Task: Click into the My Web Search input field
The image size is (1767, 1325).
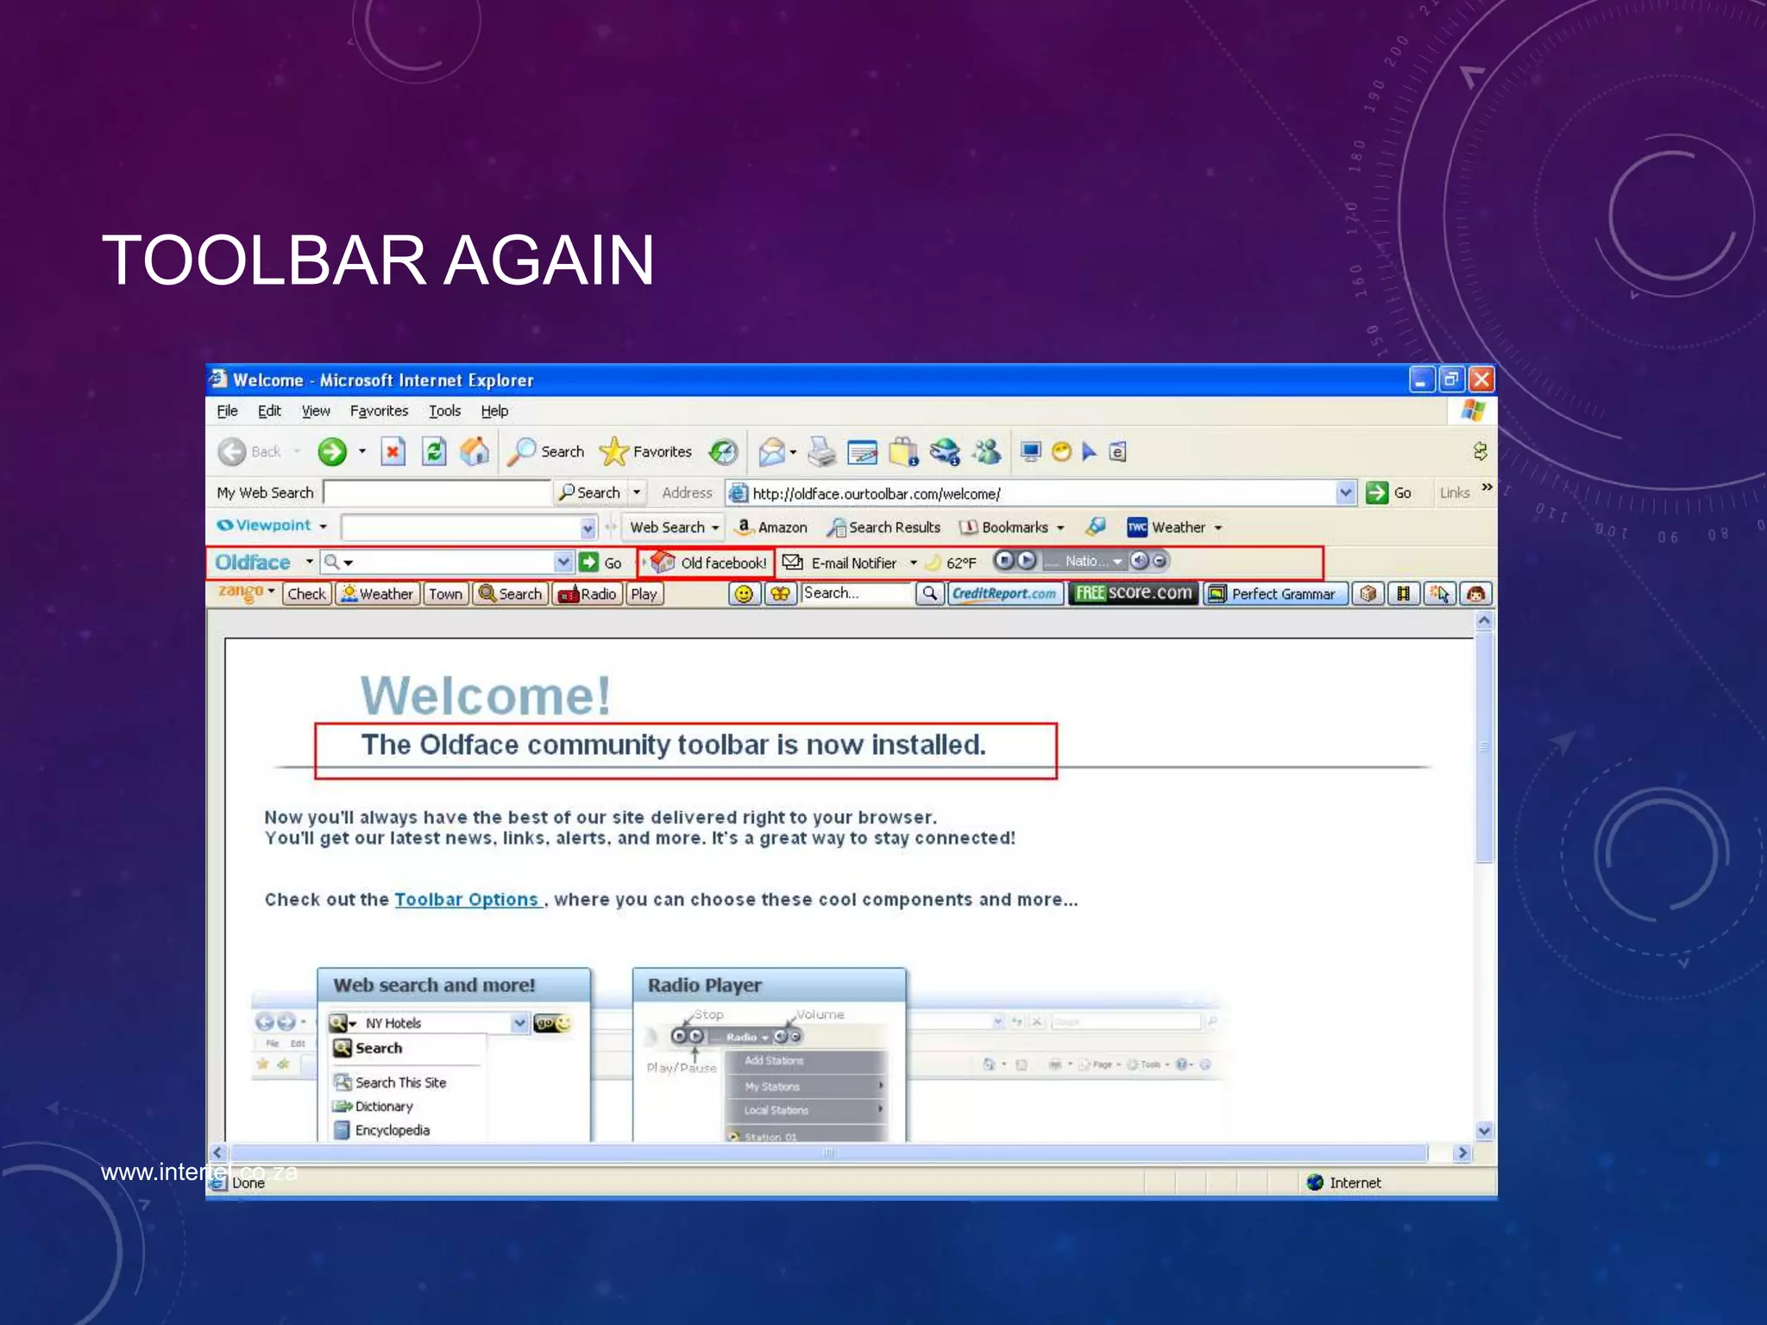Action: pos(437,493)
